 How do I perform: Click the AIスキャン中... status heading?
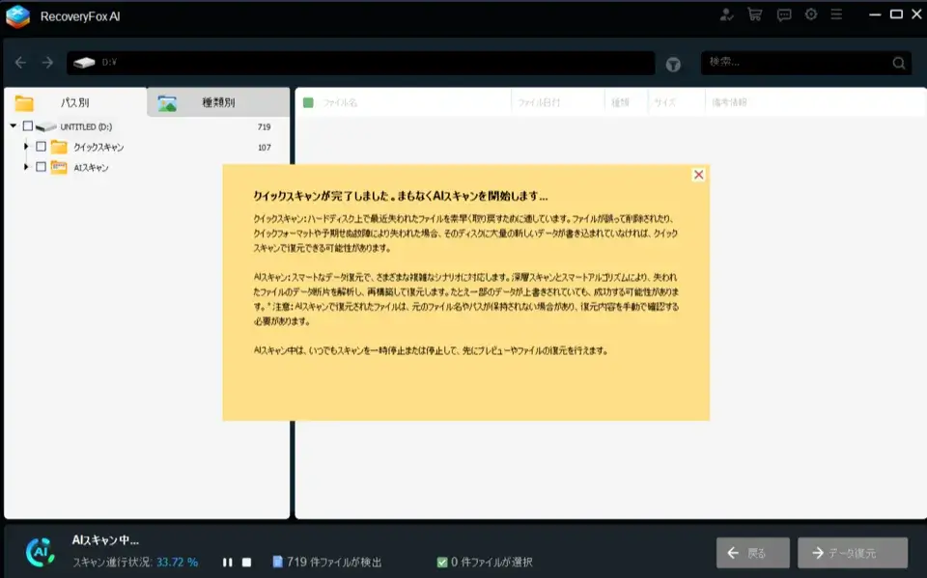[105, 539]
